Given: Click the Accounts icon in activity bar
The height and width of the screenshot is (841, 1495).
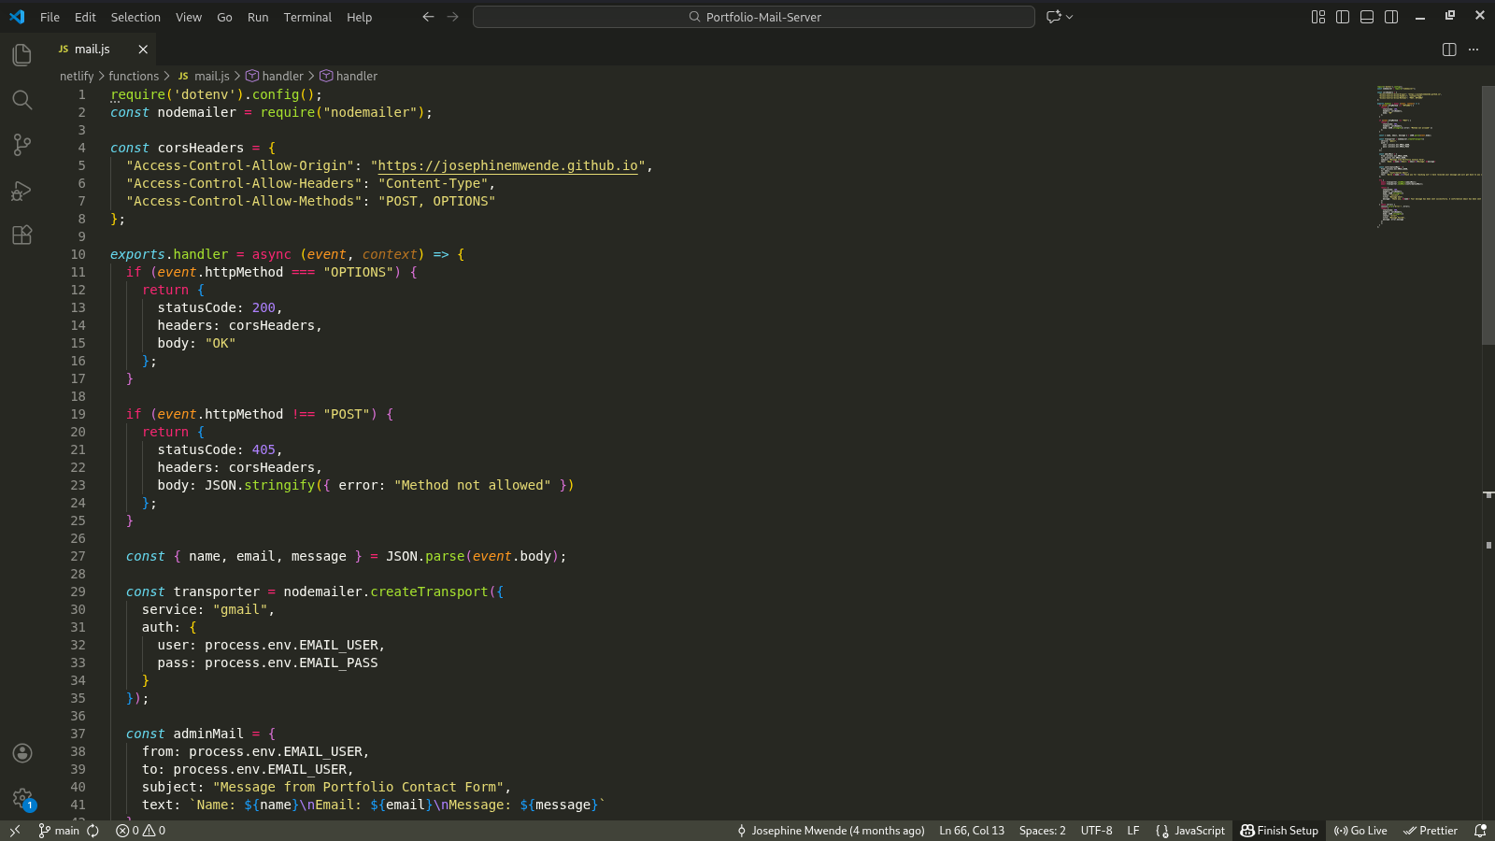Looking at the screenshot, I should pyautogui.click(x=21, y=752).
